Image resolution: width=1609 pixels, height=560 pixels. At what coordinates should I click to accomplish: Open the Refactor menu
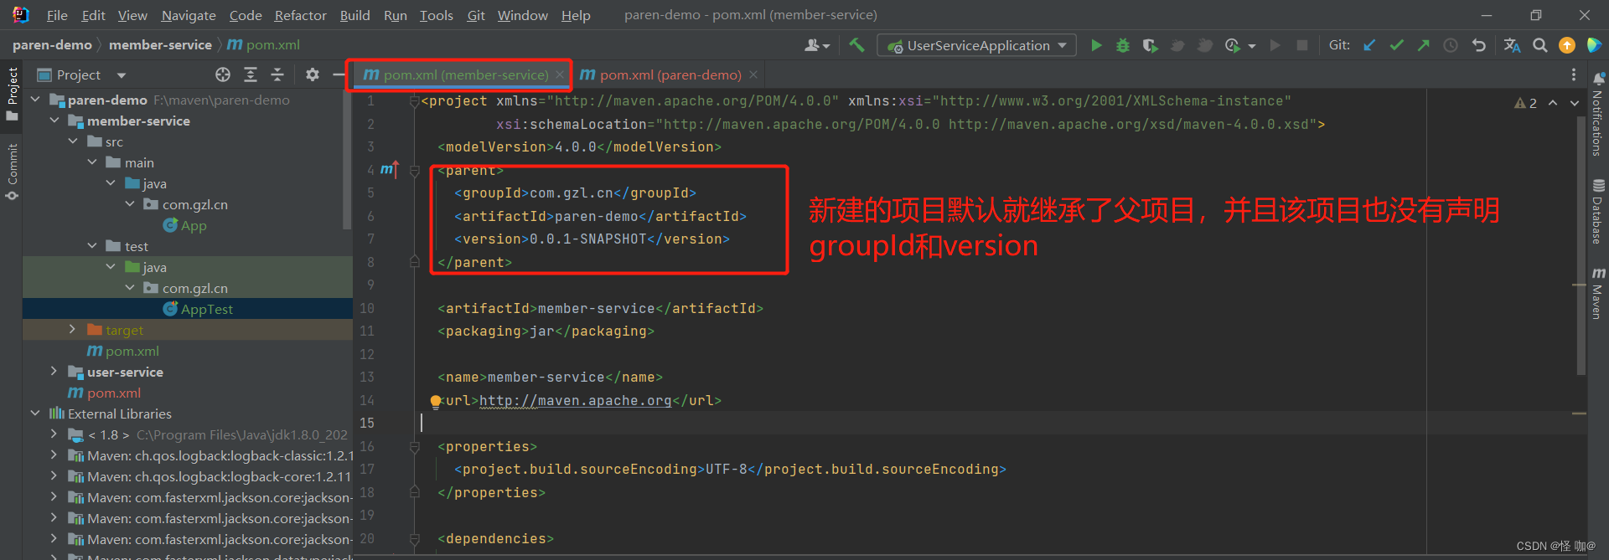[301, 15]
